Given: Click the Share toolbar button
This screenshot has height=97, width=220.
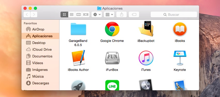Looking at the screenshot, I should pos(122,14).
